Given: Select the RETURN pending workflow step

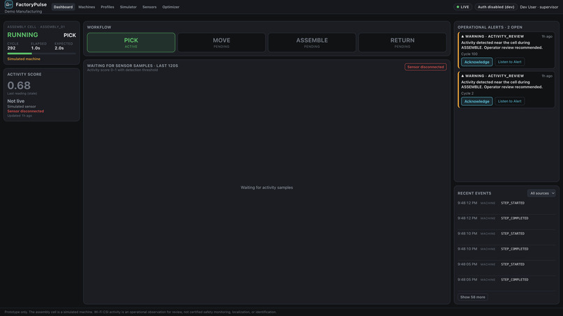Looking at the screenshot, I should [402, 43].
